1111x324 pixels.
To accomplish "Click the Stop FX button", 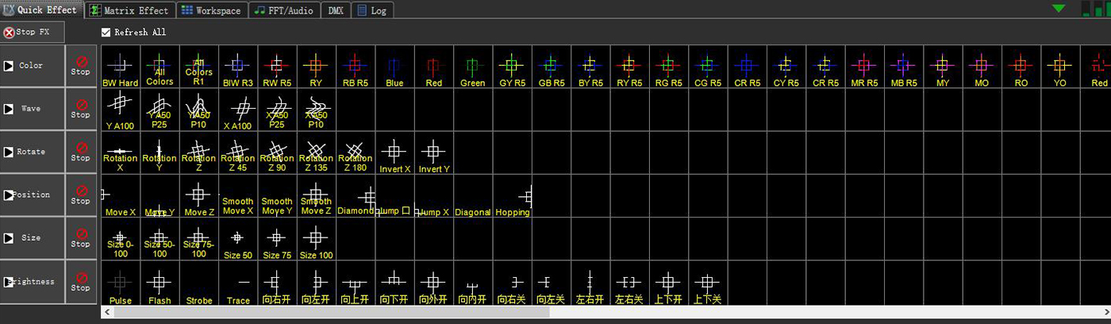I will [32, 33].
